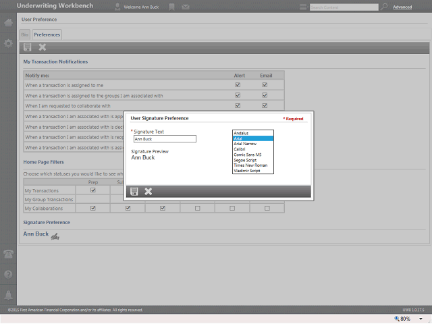The image size is (432, 324).
Task: Click the Underwriting Workbench title
Action: click(55, 6)
